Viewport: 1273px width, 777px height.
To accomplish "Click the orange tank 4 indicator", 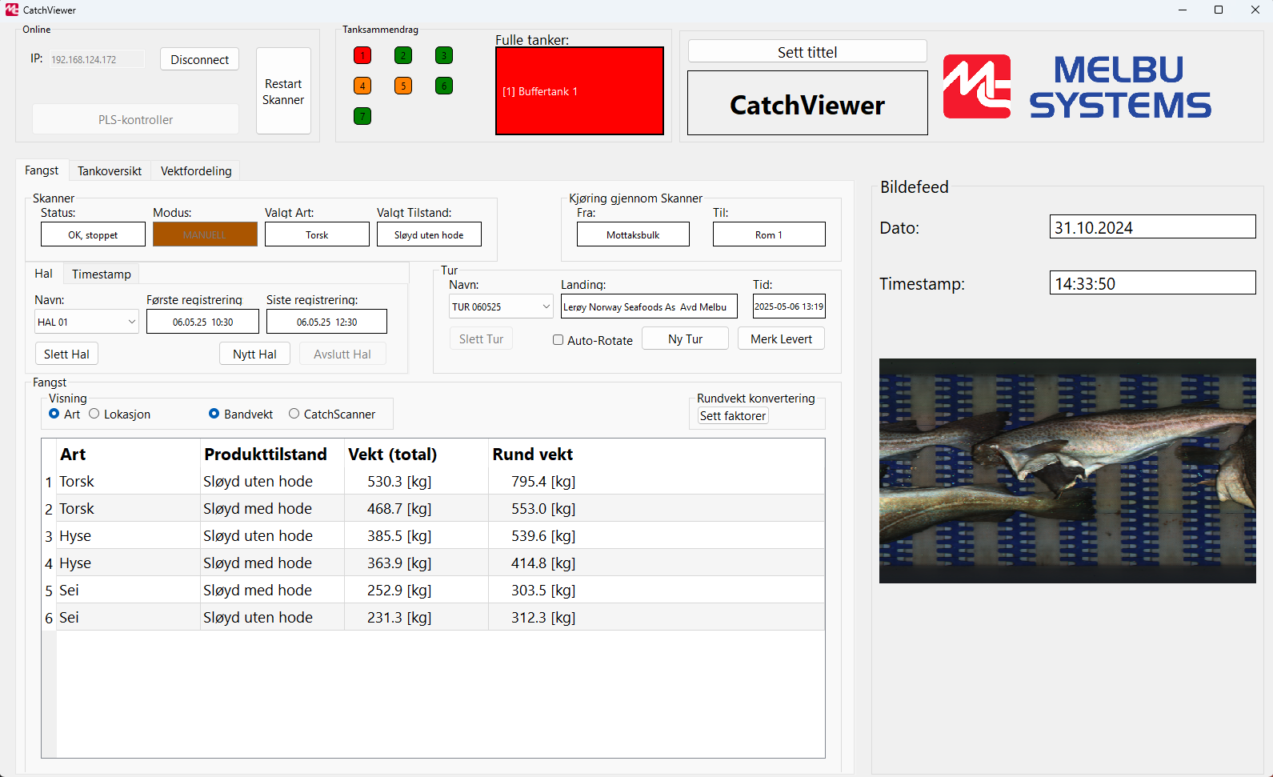I will point(362,86).
